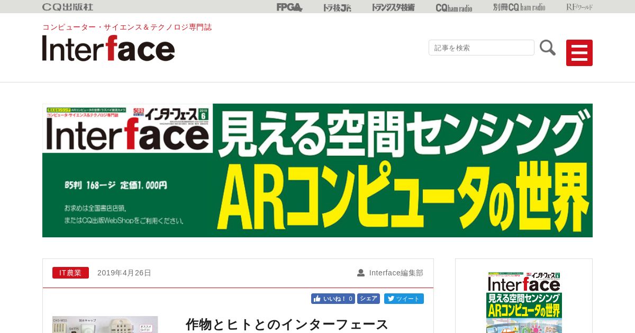
Task: Select the IT農業 category tag
Action: pos(70,273)
